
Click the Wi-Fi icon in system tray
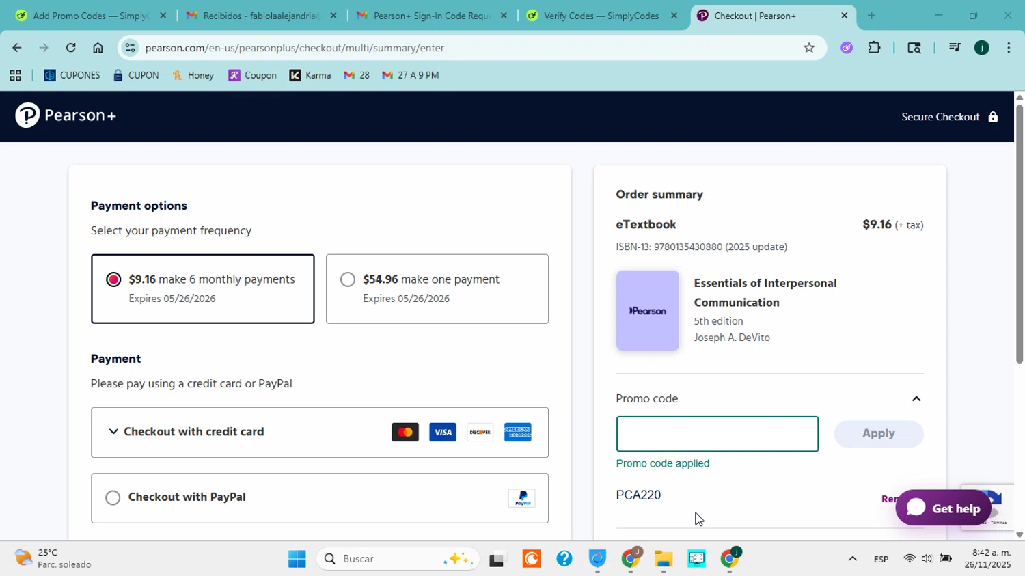(x=909, y=559)
